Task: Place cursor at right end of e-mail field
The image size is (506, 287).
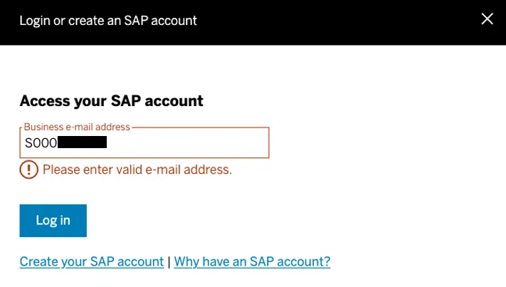Action: click(x=262, y=143)
